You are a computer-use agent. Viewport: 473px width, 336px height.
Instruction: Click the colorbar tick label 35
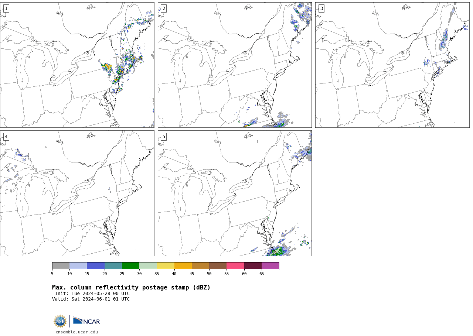pos(157,274)
